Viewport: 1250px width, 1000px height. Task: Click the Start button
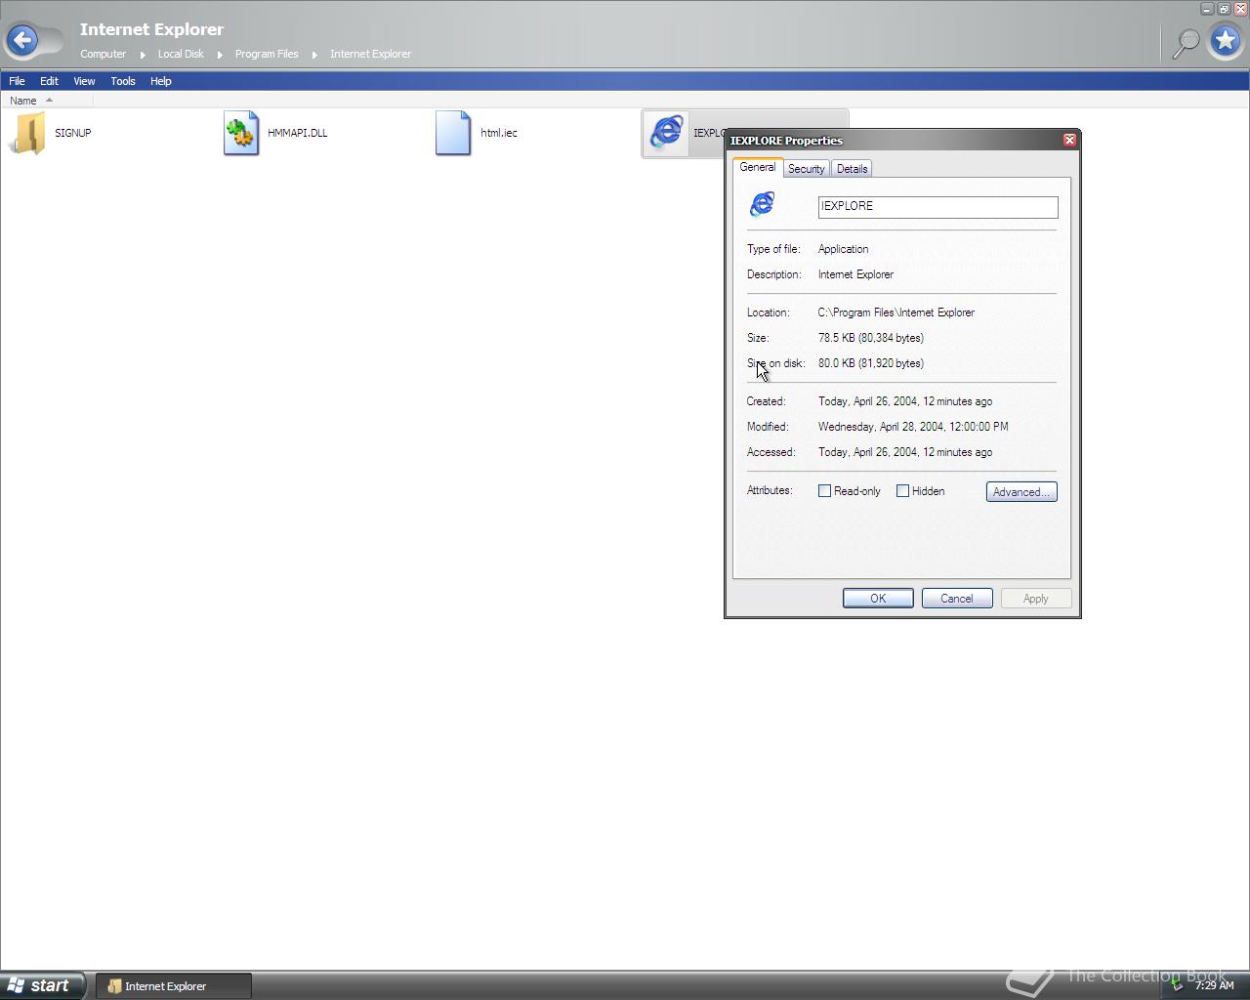click(42, 985)
